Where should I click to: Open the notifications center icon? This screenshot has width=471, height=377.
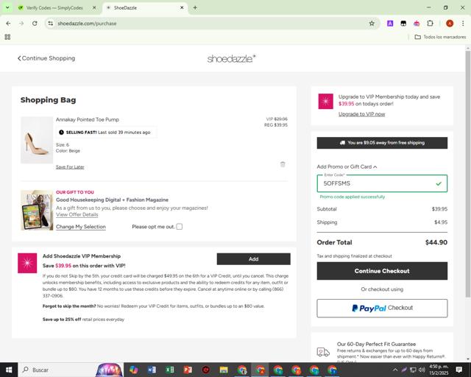click(x=458, y=370)
